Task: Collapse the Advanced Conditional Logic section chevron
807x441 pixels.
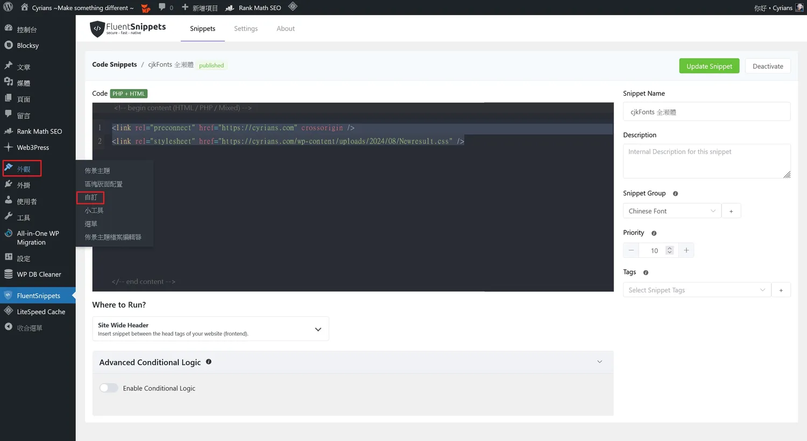Action: click(x=599, y=362)
